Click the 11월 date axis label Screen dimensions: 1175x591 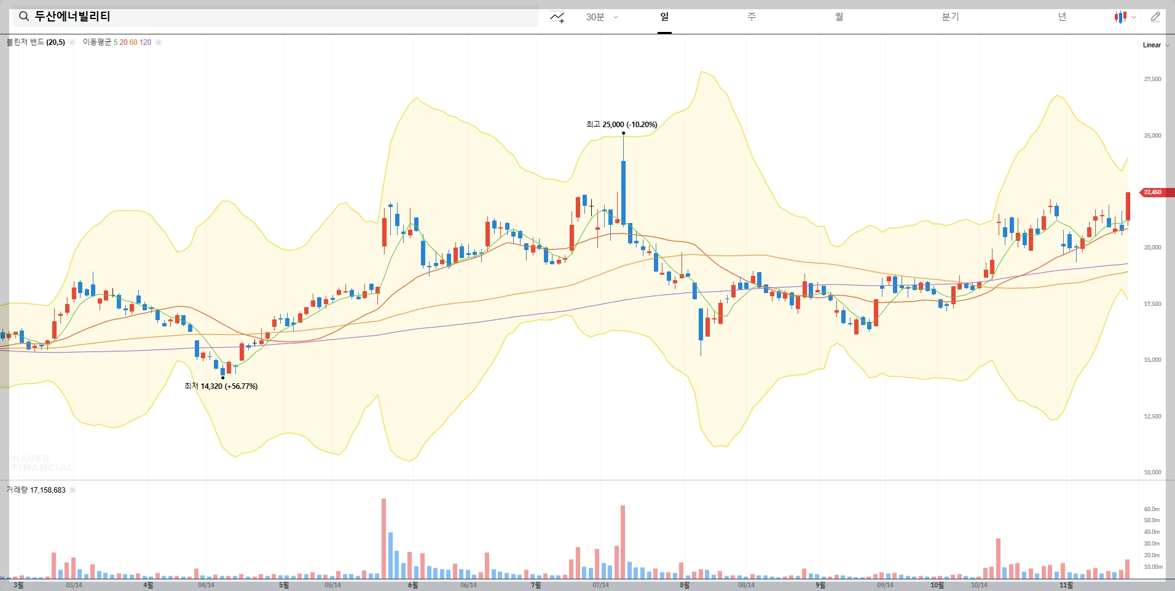pyautogui.click(x=1066, y=585)
